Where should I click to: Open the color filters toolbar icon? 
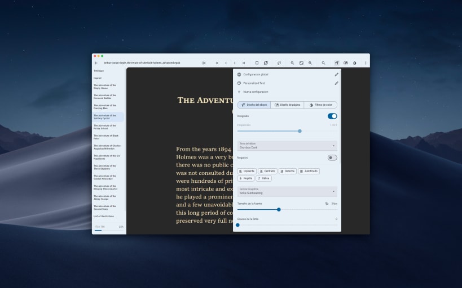[354, 63]
